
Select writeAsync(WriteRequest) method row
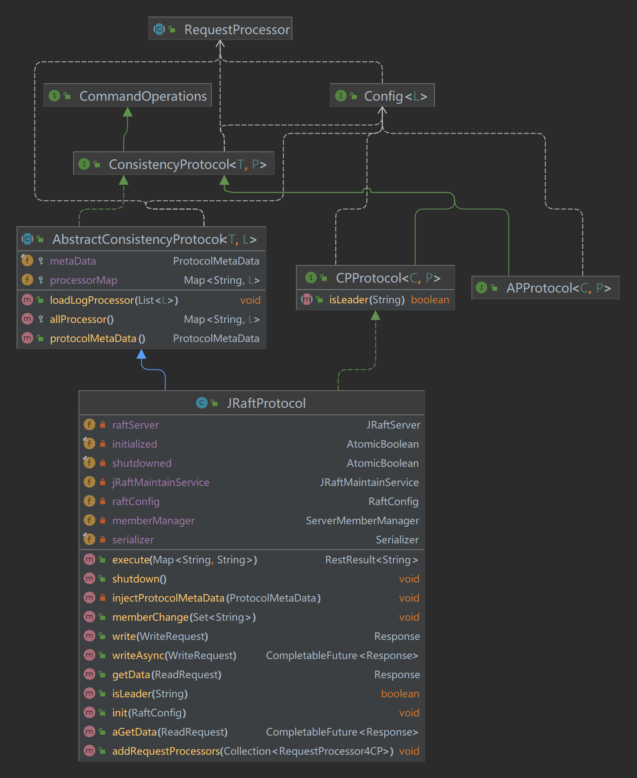click(252, 655)
